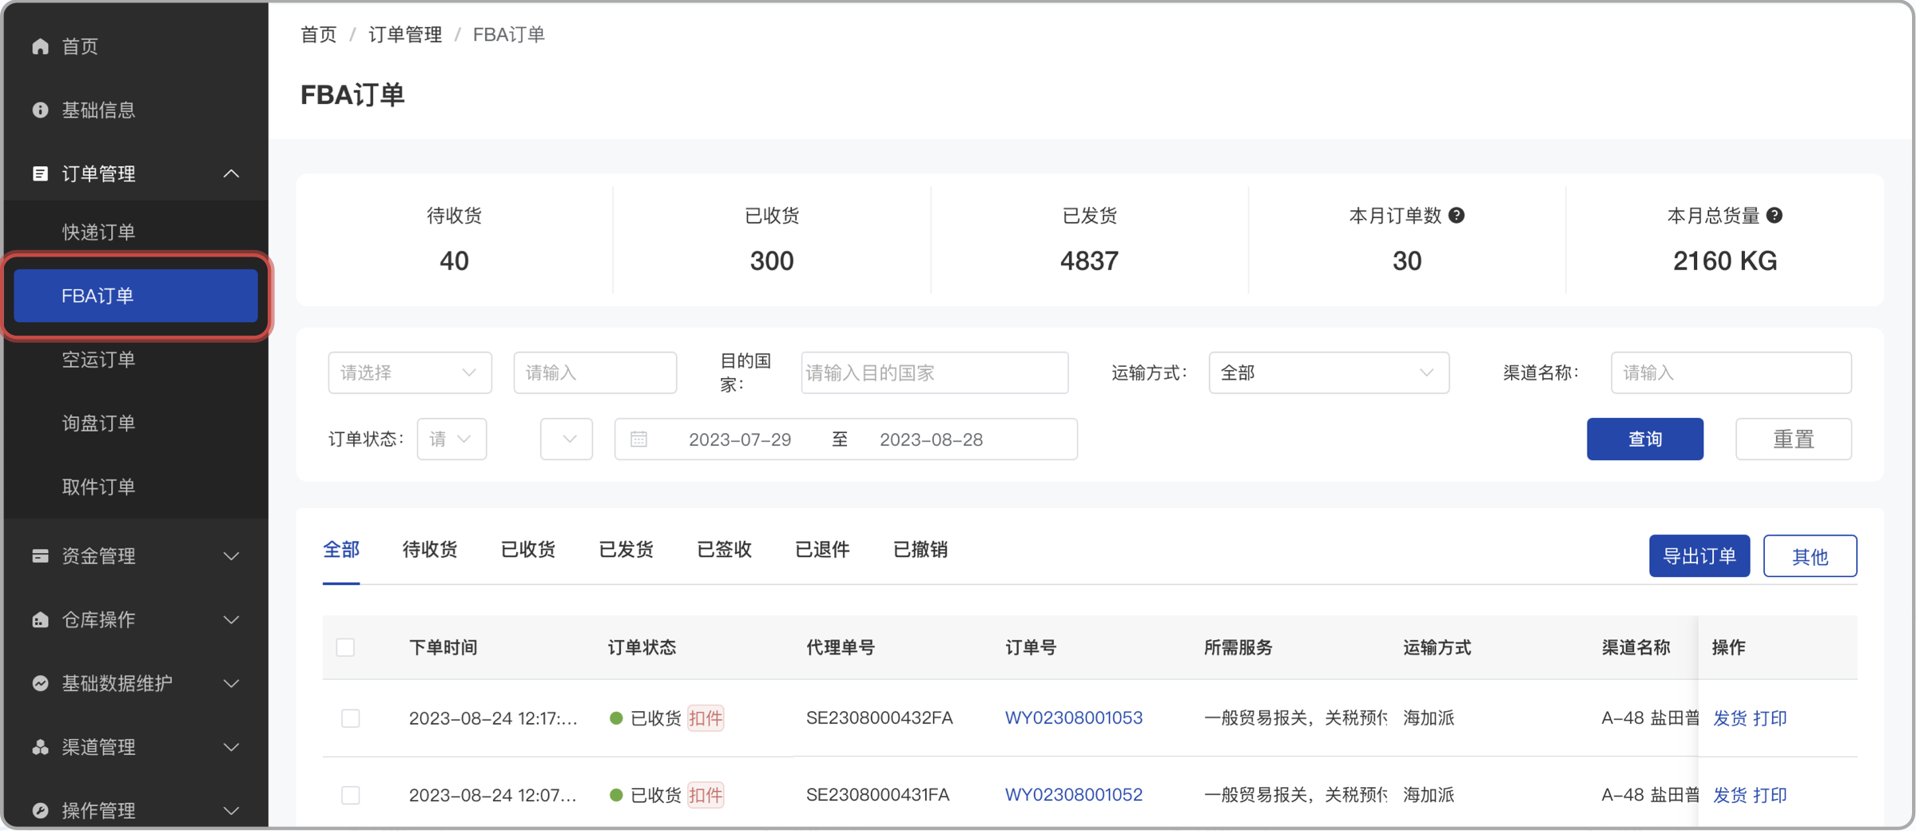
Task: Open order link WY02308001053
Action: coord(1073,718)
